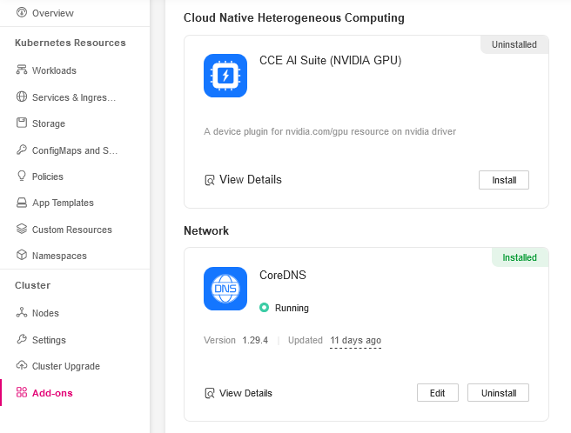Open Namespaces in the sidebar
Screen dimensions: 571x433
59,256
